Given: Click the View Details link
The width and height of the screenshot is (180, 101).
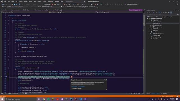Looking at the screenshot, I should (x=74, y=87).
